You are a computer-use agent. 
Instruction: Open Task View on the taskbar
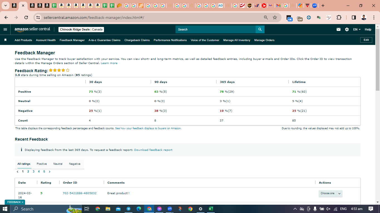tap(87, 209)
